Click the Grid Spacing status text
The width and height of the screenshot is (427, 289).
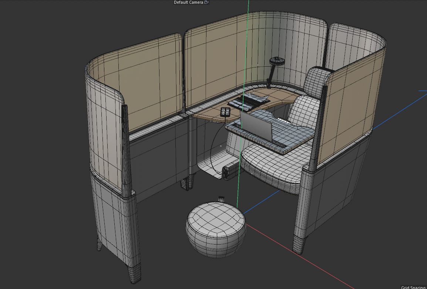pos(413,288)
